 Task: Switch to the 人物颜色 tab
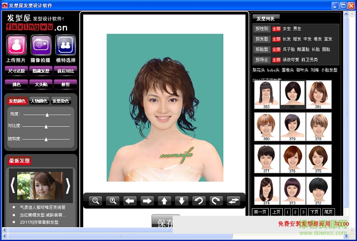tap(39, 101)
